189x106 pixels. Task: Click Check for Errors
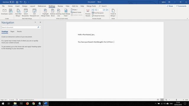[x=98, y=16]
